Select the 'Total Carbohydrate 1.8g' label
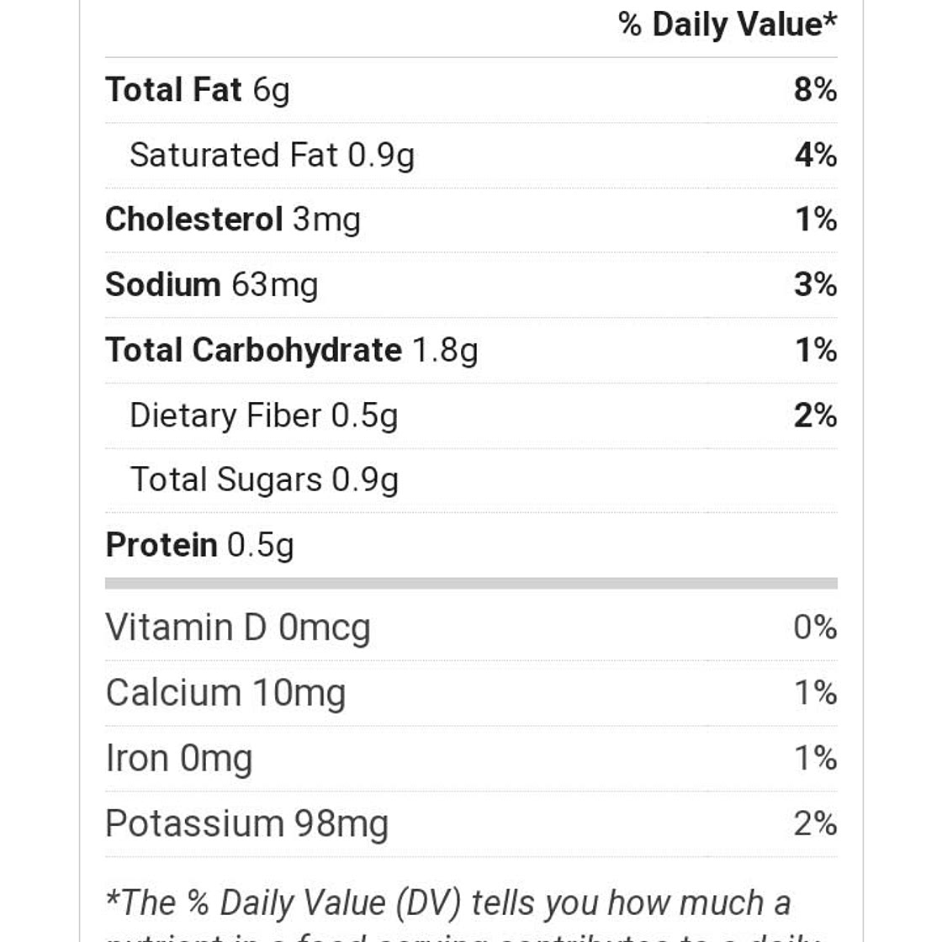 pos(291,351)
